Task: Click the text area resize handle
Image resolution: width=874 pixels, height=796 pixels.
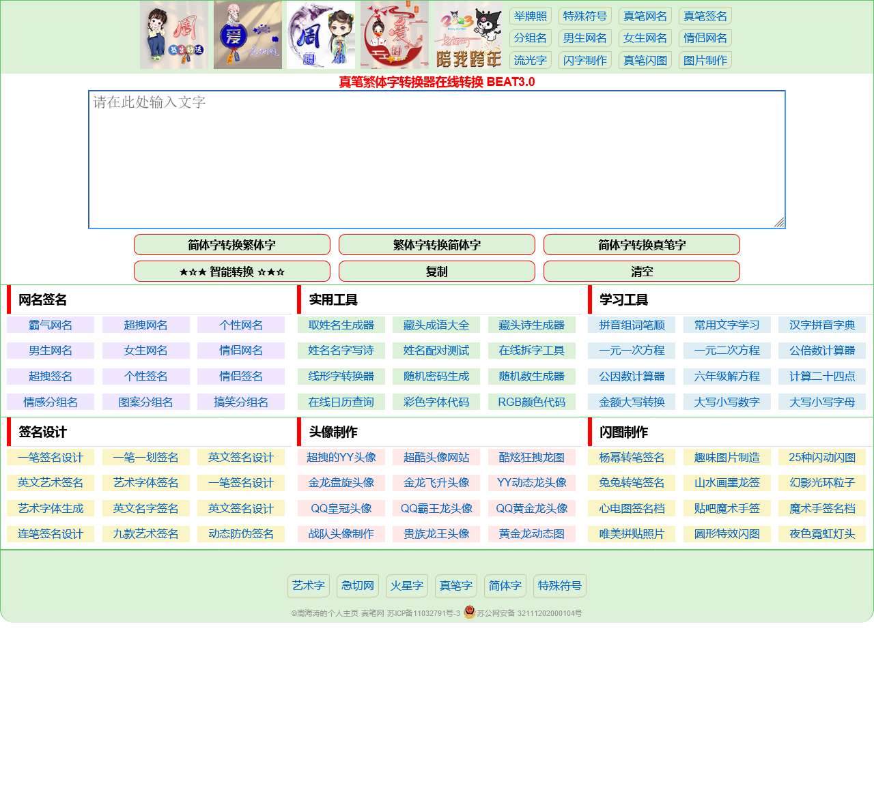Action: [779, 222]
